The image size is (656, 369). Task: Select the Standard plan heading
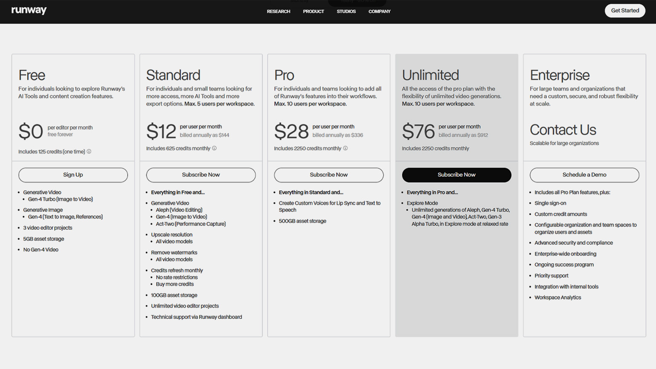click(173, 75)
